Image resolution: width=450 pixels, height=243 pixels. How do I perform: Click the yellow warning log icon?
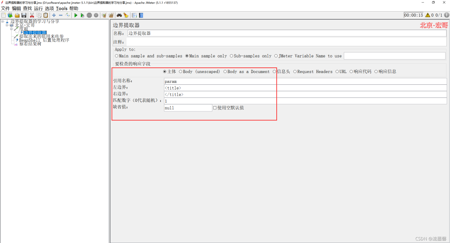(x=427, y=15)
